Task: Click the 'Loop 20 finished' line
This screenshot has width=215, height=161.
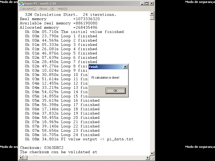Action: coord(62,118)
